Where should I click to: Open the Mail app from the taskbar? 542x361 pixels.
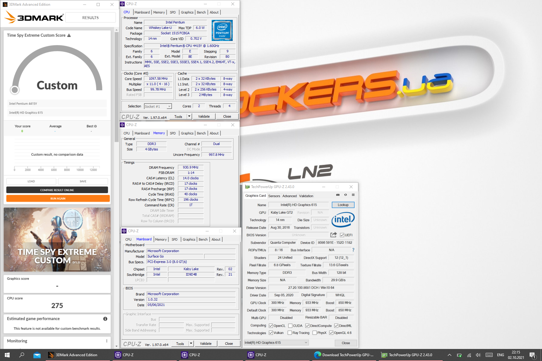(37, 355)
